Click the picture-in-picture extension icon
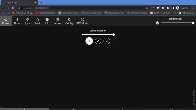 tap(158, 8)
